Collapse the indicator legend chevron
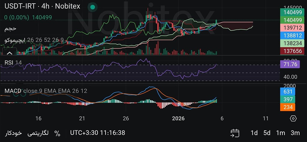The height and width of the screenshot is (142, 307). 9,53
